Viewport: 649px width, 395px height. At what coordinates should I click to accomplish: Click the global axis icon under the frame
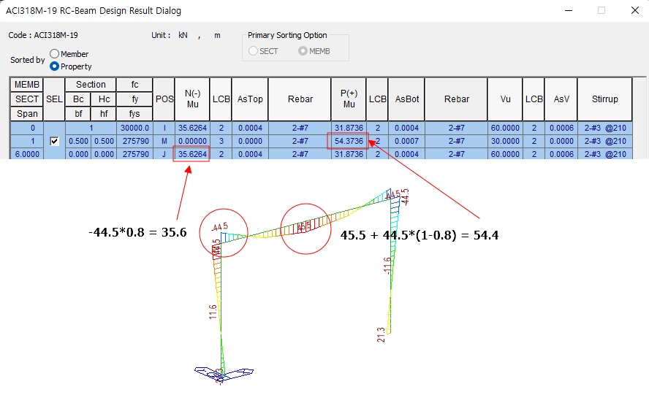click(221, 372)
